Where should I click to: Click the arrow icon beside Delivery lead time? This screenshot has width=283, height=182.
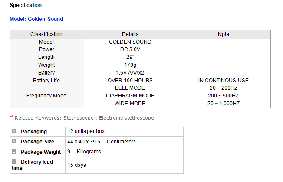pos(14,162)
